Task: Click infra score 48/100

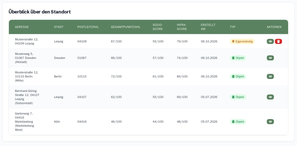Action: coord(182,122)
